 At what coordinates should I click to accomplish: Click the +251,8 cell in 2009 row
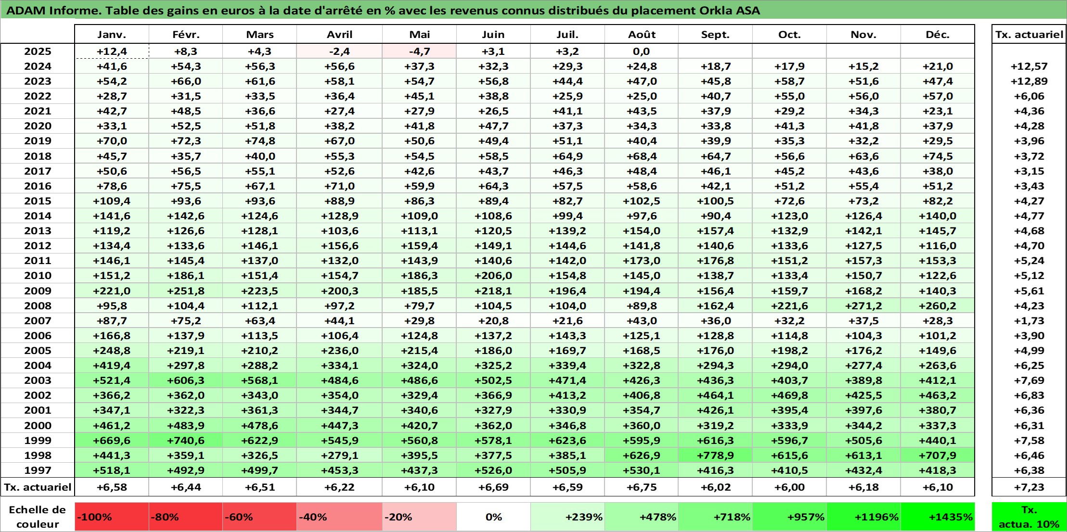[x=186, y=291]
